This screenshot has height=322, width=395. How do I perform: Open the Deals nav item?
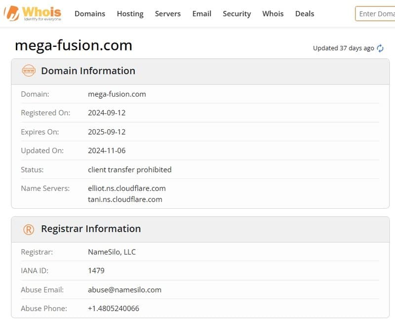point(305,14)
